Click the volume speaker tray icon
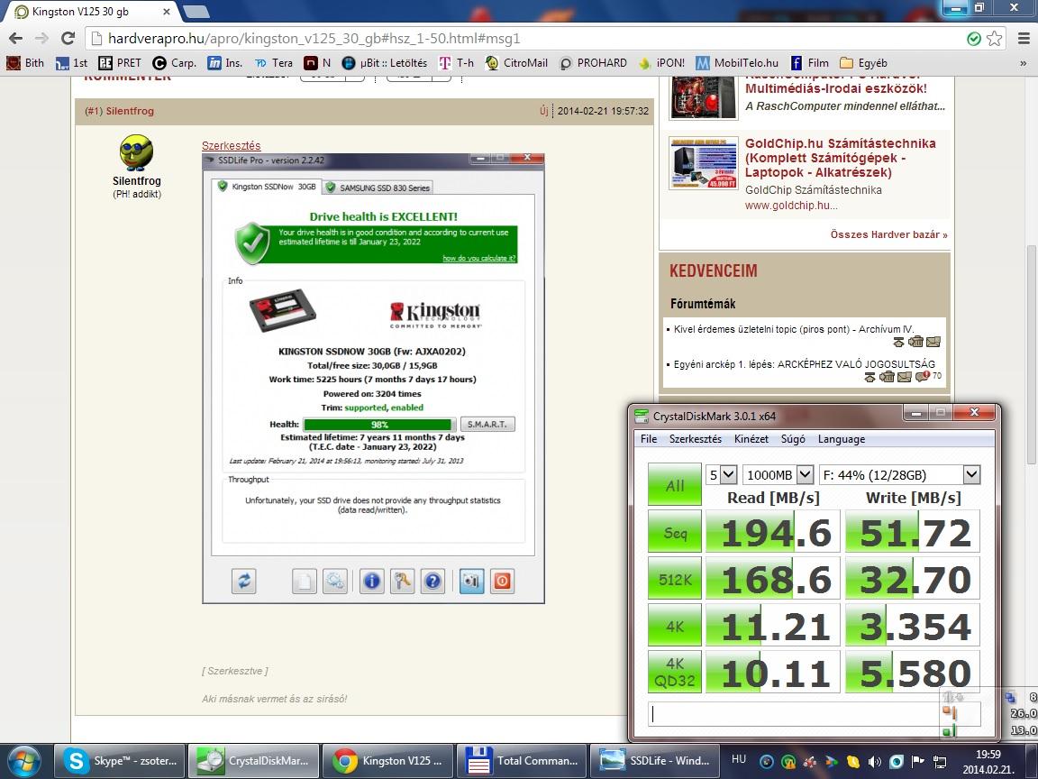Viewport: 1038px width, 779px height. click(875, 761)
